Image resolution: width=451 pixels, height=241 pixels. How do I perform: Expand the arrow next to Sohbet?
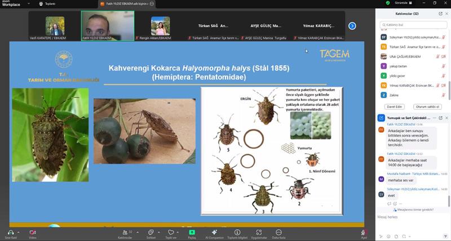point(158,231)
